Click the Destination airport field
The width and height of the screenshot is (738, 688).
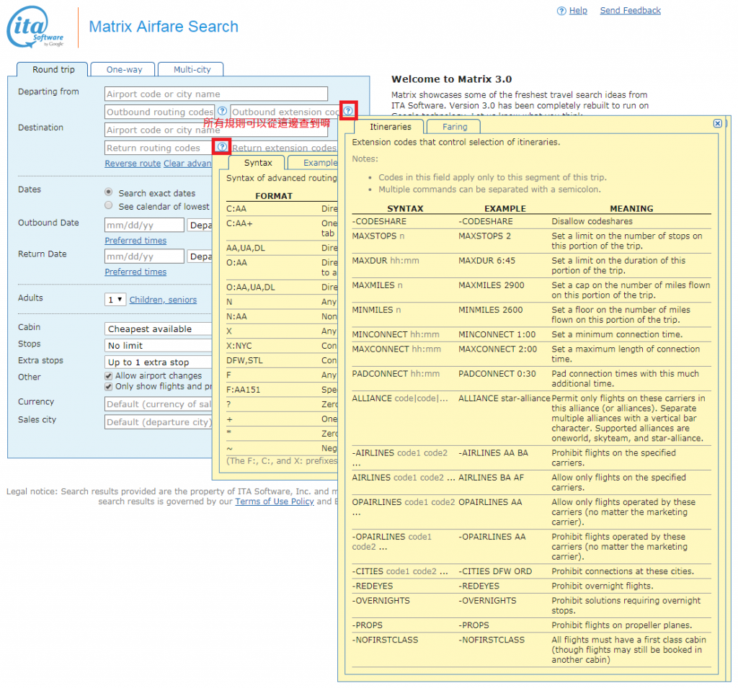216,130
